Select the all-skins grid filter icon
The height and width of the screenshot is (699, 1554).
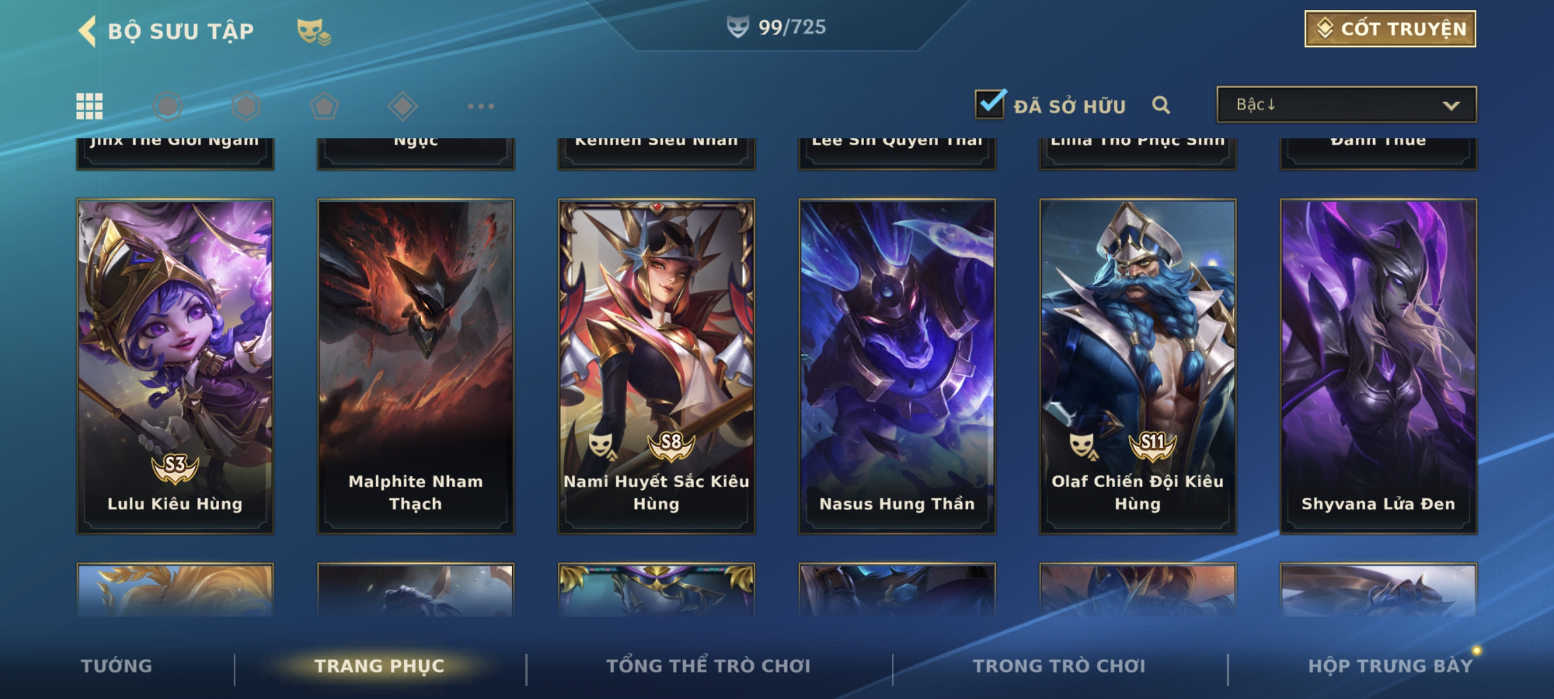tap(89, 106)
